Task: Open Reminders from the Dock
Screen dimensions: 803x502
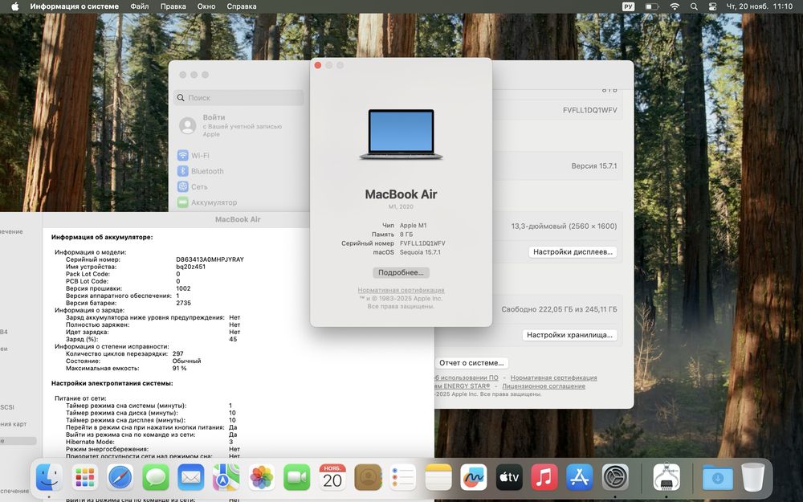Action: 403,478
